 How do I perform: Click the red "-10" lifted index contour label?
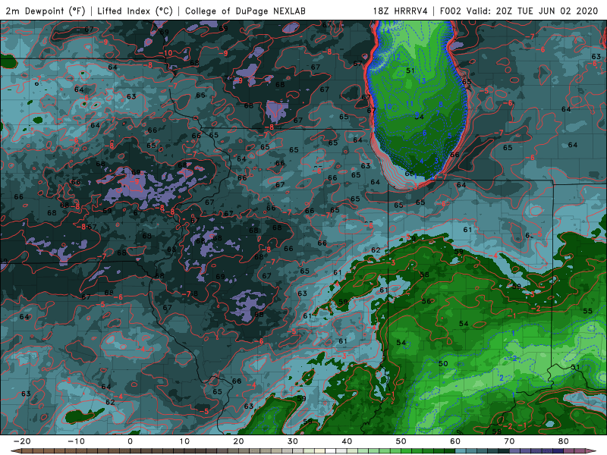[165, 53]
